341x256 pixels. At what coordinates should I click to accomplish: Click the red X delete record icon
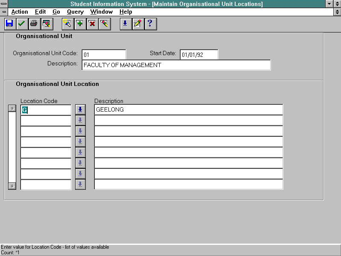[x=92, y=24]
